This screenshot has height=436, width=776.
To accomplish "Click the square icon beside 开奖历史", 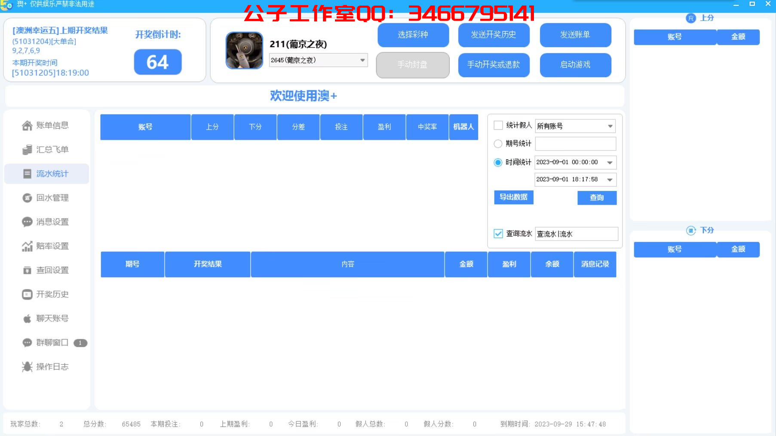I will (x=27, y=294).
